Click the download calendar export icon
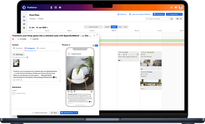 click(x=172, y=19)
